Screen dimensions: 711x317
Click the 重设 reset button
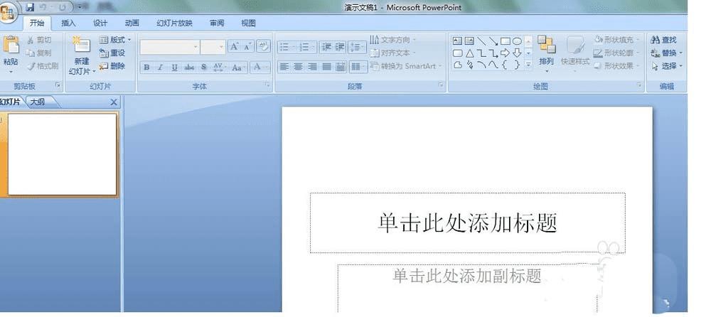112,53
